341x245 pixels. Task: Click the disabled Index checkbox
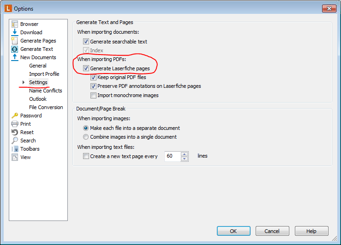[x=86, y=50]
